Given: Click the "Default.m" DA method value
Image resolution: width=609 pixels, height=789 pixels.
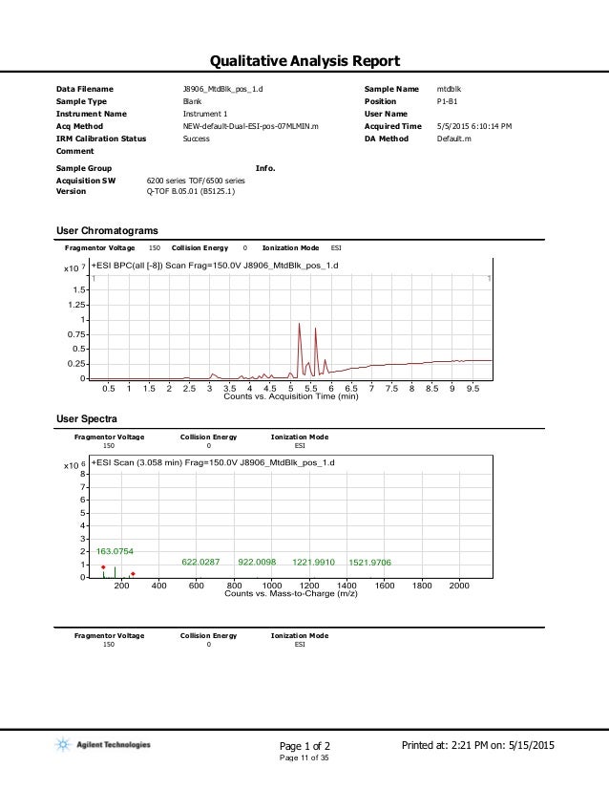Looking at the screenshot, I should coord(453,139).
